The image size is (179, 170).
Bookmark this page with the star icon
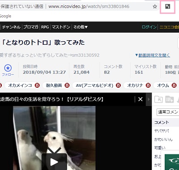click(155, 6)
